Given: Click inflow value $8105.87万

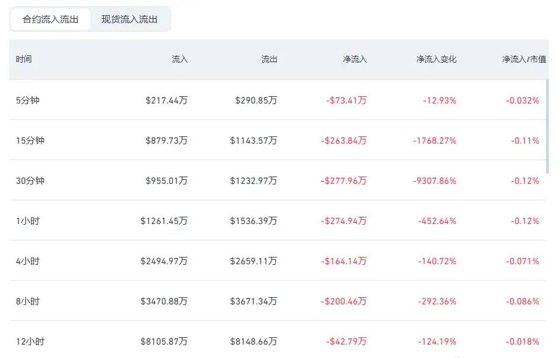Looking at the screenshot, I should [x=164, y=342].
